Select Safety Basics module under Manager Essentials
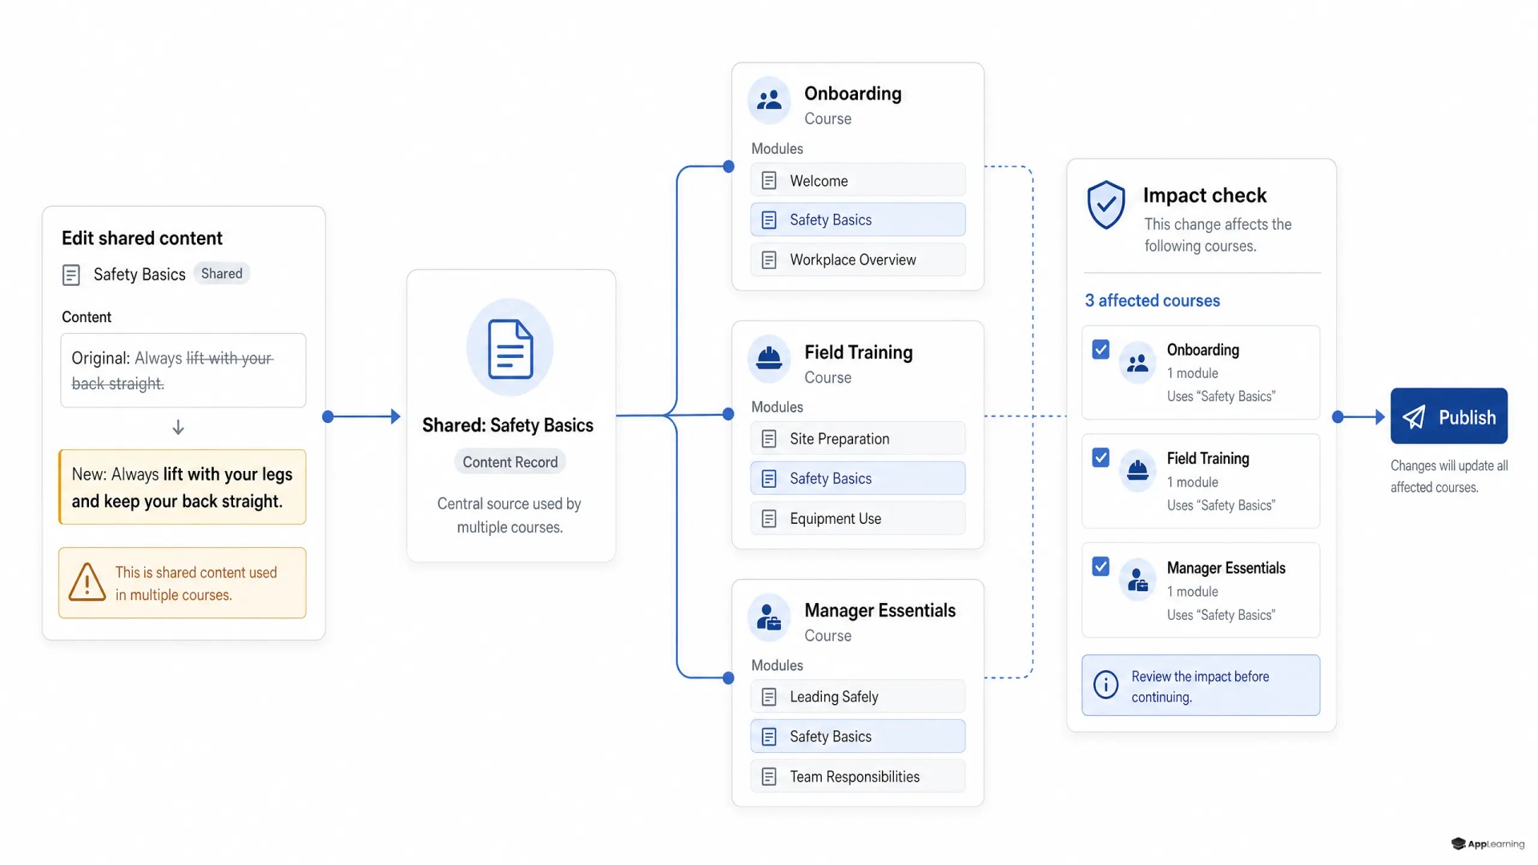 click(x=858, y=736)
